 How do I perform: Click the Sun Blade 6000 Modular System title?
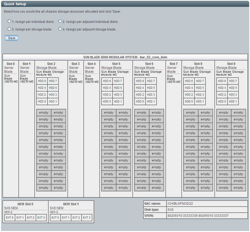pos(125,57)
